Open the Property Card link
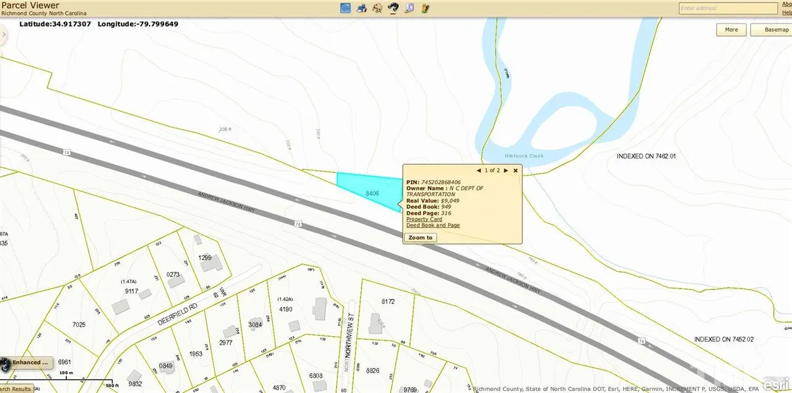The height and width of the screenshot is (393, 792). tap(424, 219)
